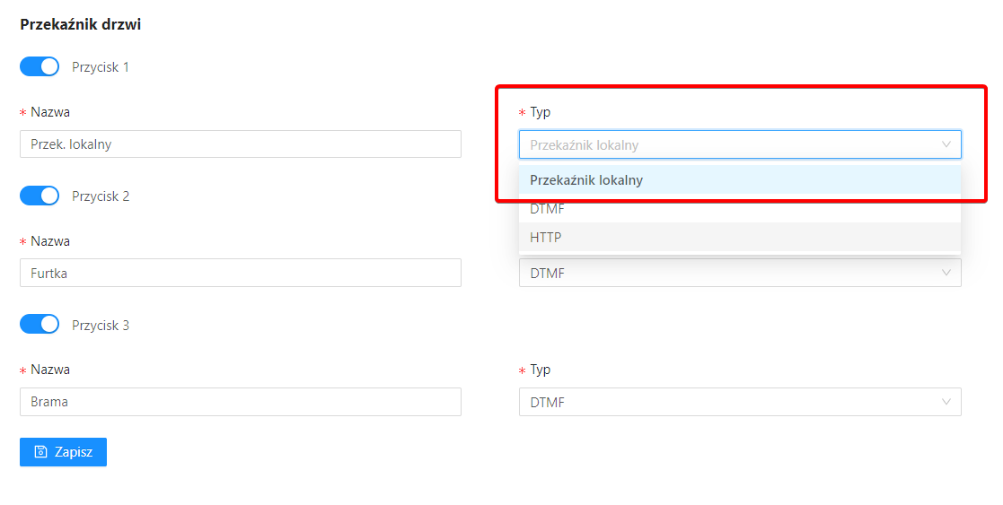This screenshot has width=1003, height=505.
Task: Turn off the Przycisk 3 switch
Action: (x=40, y=324)
